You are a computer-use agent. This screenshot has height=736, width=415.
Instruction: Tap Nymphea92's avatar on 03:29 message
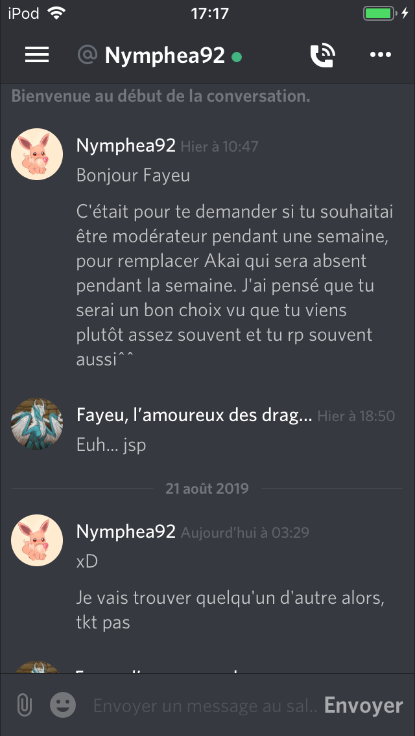pyautogui.click(x=37, y=540)
